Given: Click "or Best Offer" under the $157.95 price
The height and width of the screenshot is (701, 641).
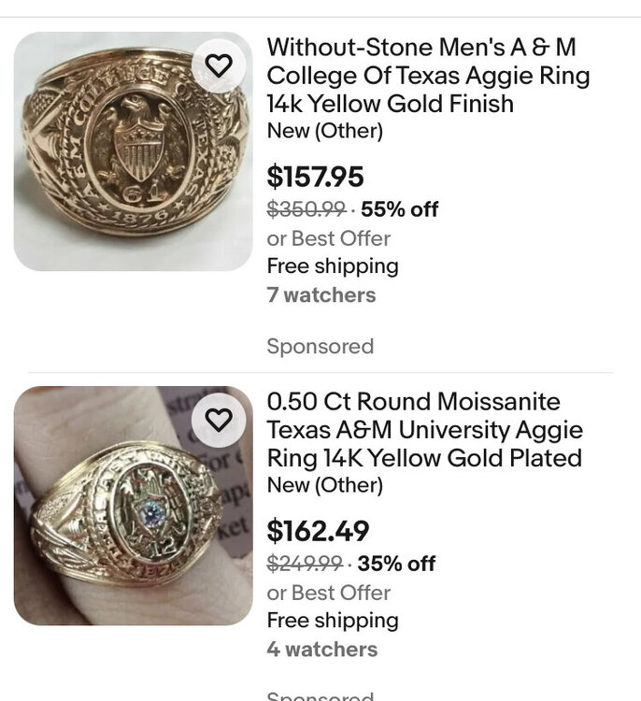Looking at the screenshot, I should [x=328, y=238].
